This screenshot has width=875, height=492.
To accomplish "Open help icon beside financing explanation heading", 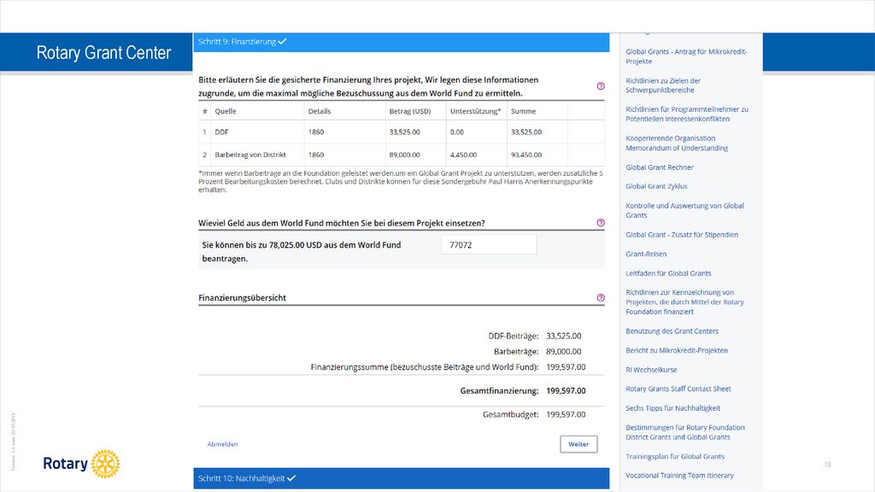I will pyautogui.click(x=601, y=86).
